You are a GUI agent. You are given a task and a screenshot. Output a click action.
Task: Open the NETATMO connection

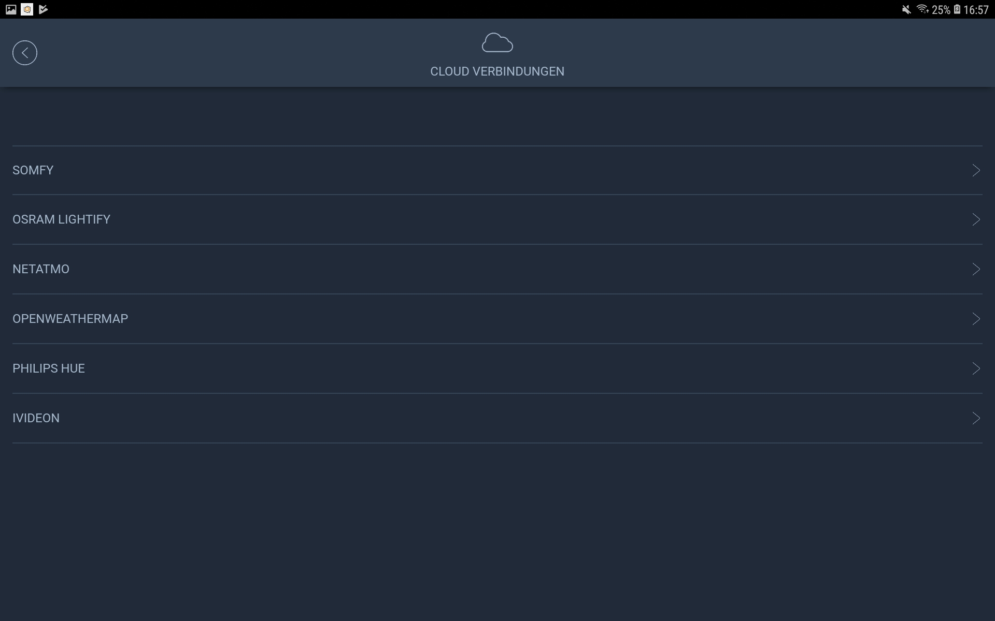[41, 269]
